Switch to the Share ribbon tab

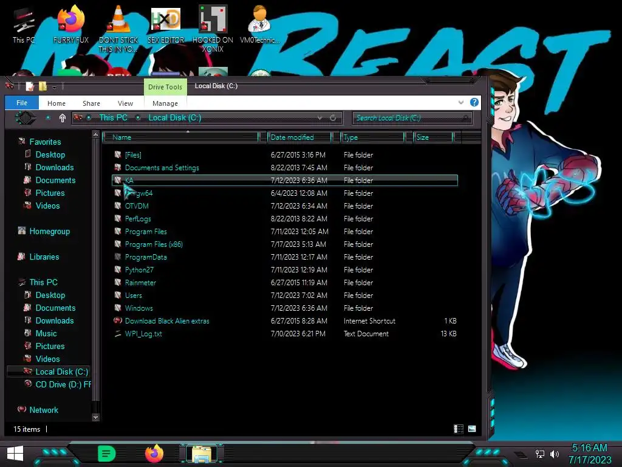click(91, 103)
